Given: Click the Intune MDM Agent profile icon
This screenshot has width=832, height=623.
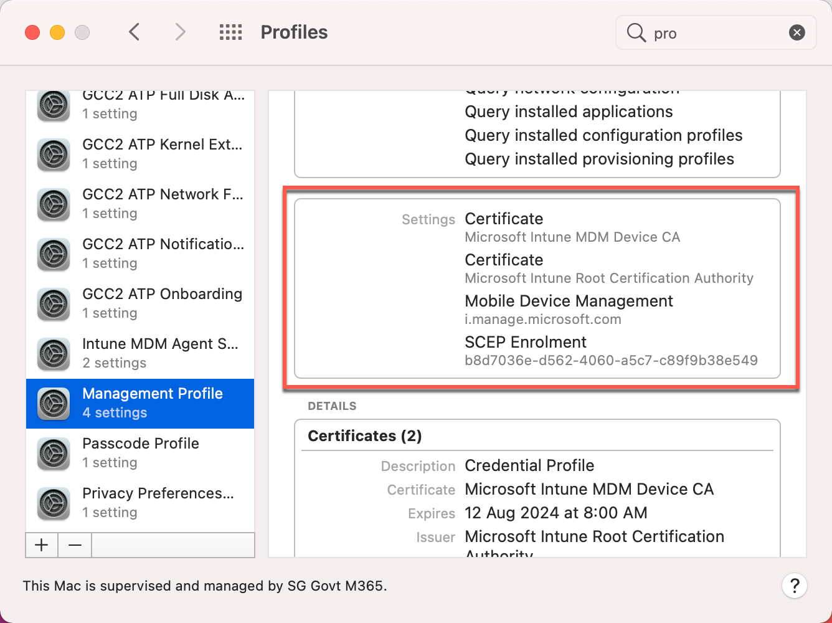Looking at the screenshot, I should pos(53,354).
